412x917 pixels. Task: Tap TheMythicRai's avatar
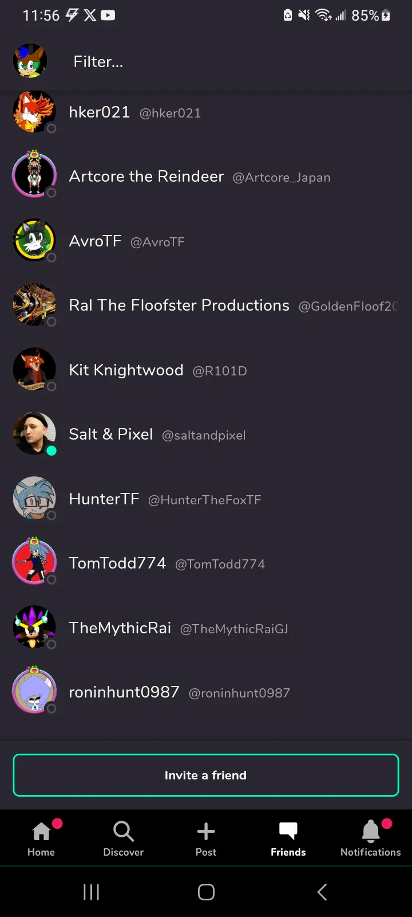click(34, 628)
